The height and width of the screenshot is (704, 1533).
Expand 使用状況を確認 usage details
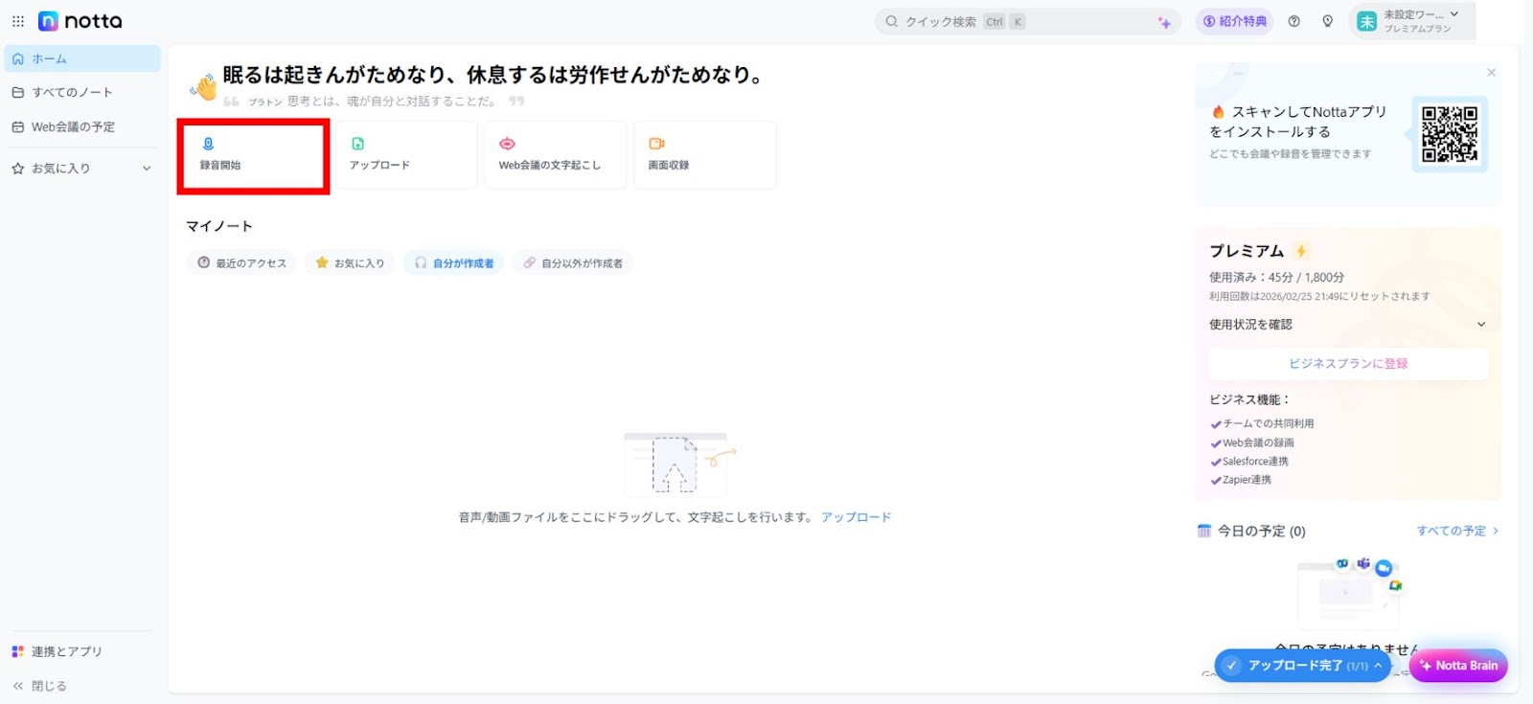point(1347,325)
